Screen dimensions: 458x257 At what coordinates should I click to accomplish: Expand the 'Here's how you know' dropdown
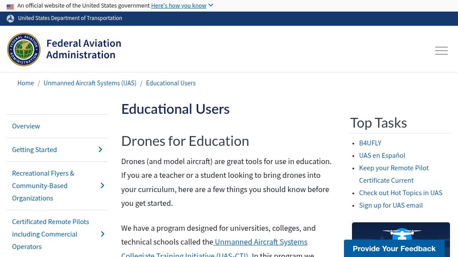182,6
